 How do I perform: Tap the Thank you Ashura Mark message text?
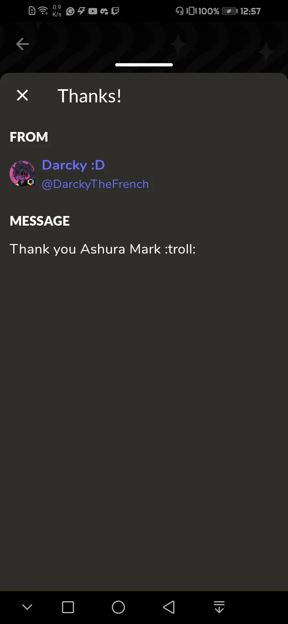103,249
